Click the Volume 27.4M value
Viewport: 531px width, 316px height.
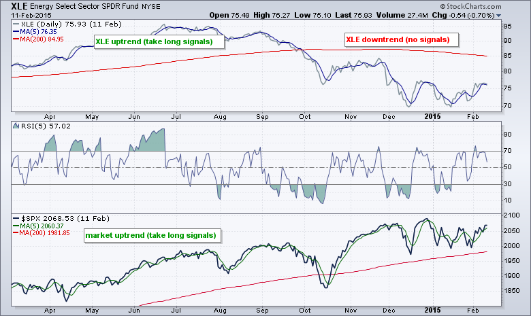point(402,15)
